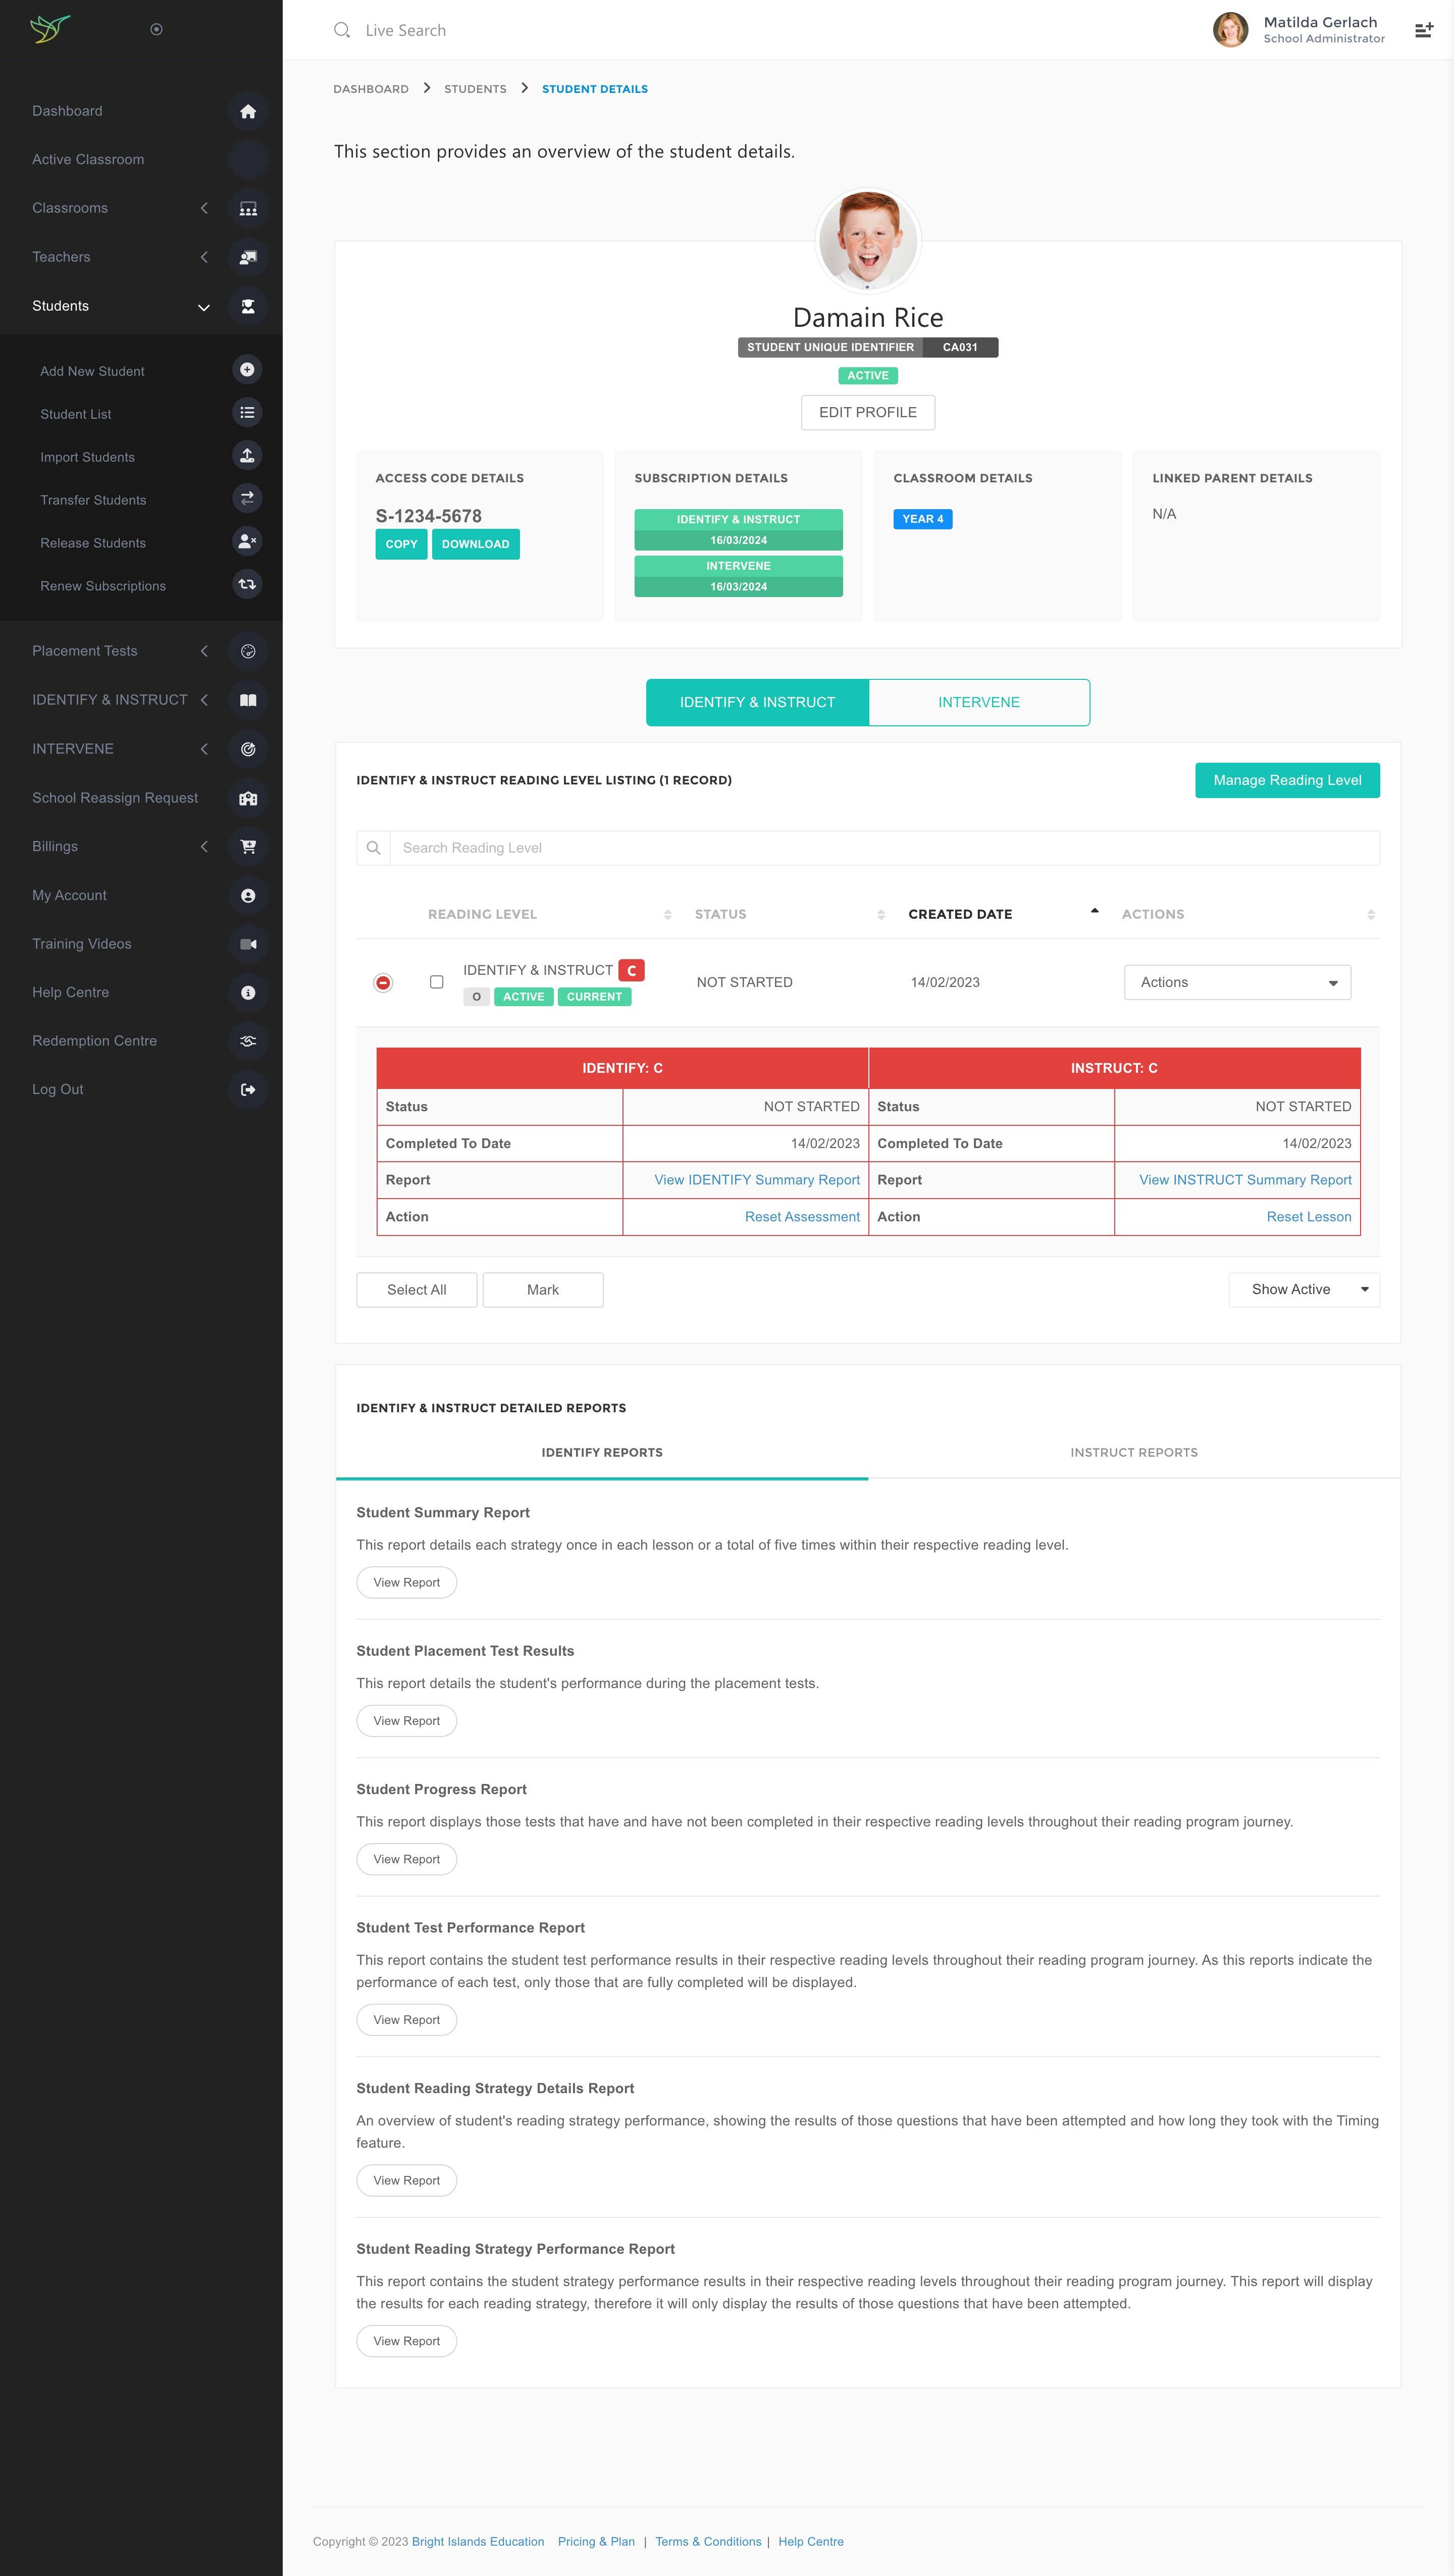Screen dimensions: 1454x2576
Task: Open the Actions dropdown in the reading level row
Action: (1236, 982)
